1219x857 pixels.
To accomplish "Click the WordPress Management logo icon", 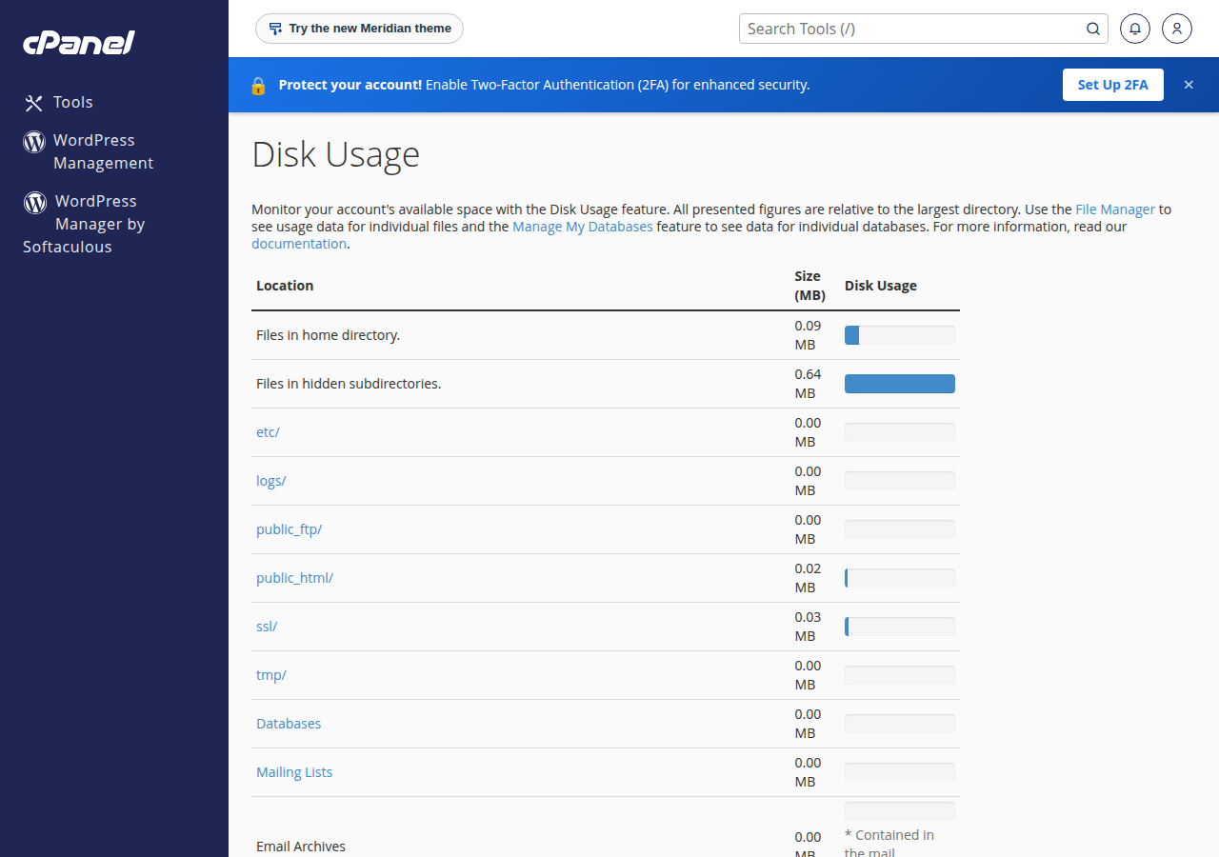I will click(x=34, y=142).
